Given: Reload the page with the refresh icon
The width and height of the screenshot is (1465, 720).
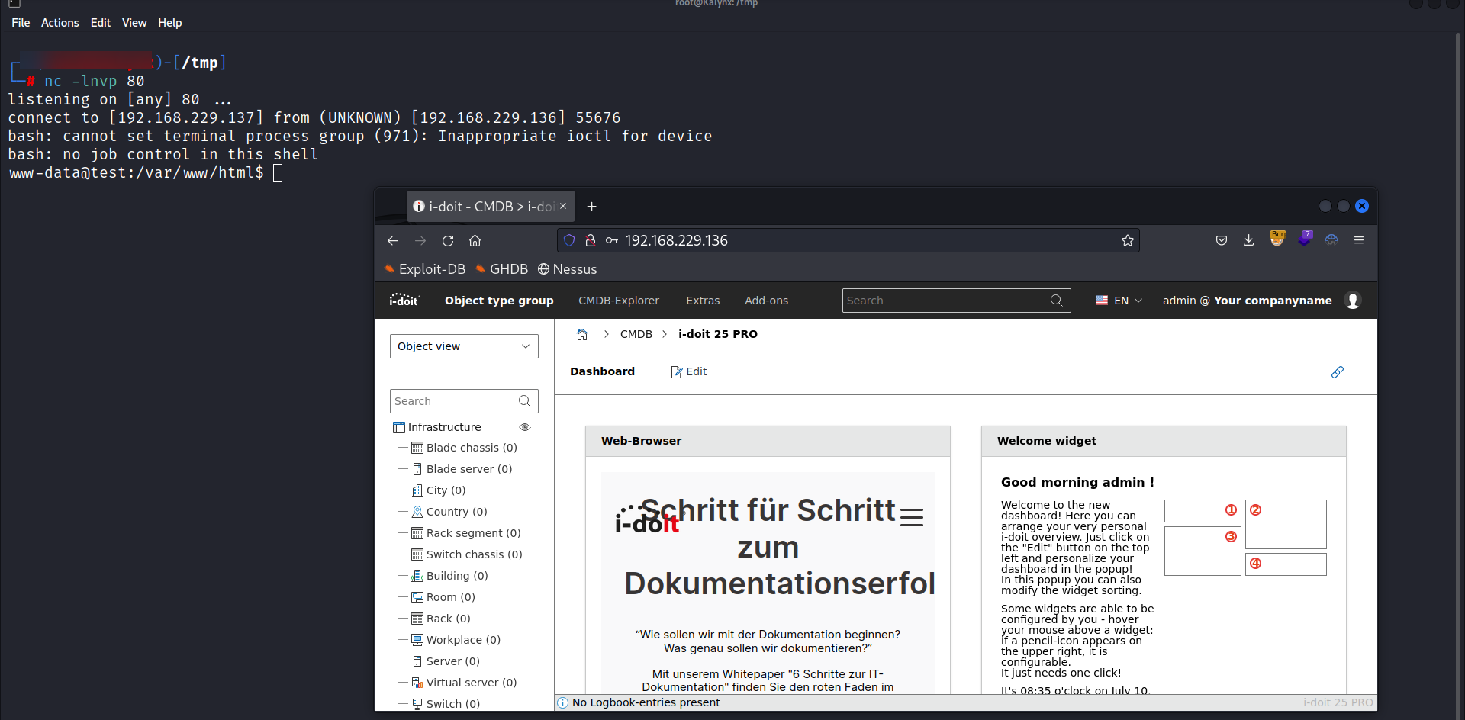Looking at the screenshot, I should pos(448,240).
